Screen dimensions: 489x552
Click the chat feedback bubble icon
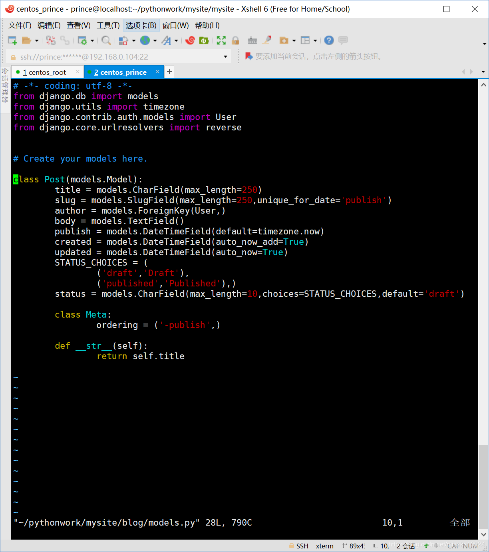pos(343,40)
